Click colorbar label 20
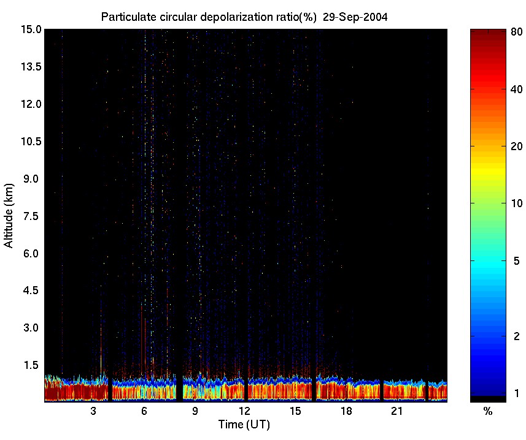The height and width of the screenshot is (440, 526). tap(516, 146)
